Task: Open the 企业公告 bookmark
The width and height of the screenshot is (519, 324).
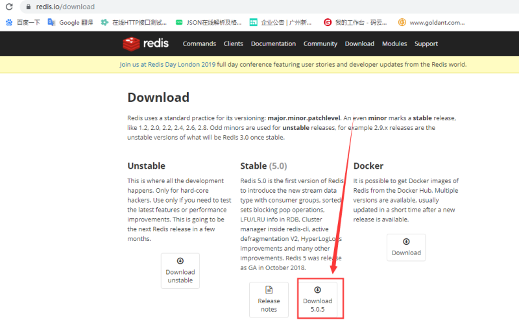Action: tap(280, 23)
